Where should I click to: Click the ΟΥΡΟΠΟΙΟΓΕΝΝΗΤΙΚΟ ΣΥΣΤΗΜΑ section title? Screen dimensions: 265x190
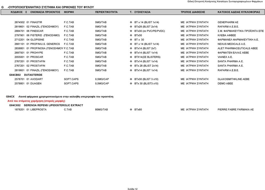tap(51, 7)
